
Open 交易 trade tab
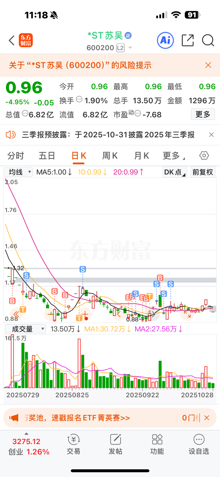click(x=73, y=444)
